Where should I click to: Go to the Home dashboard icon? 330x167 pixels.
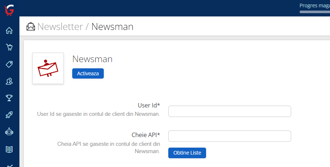click(9, 31)
